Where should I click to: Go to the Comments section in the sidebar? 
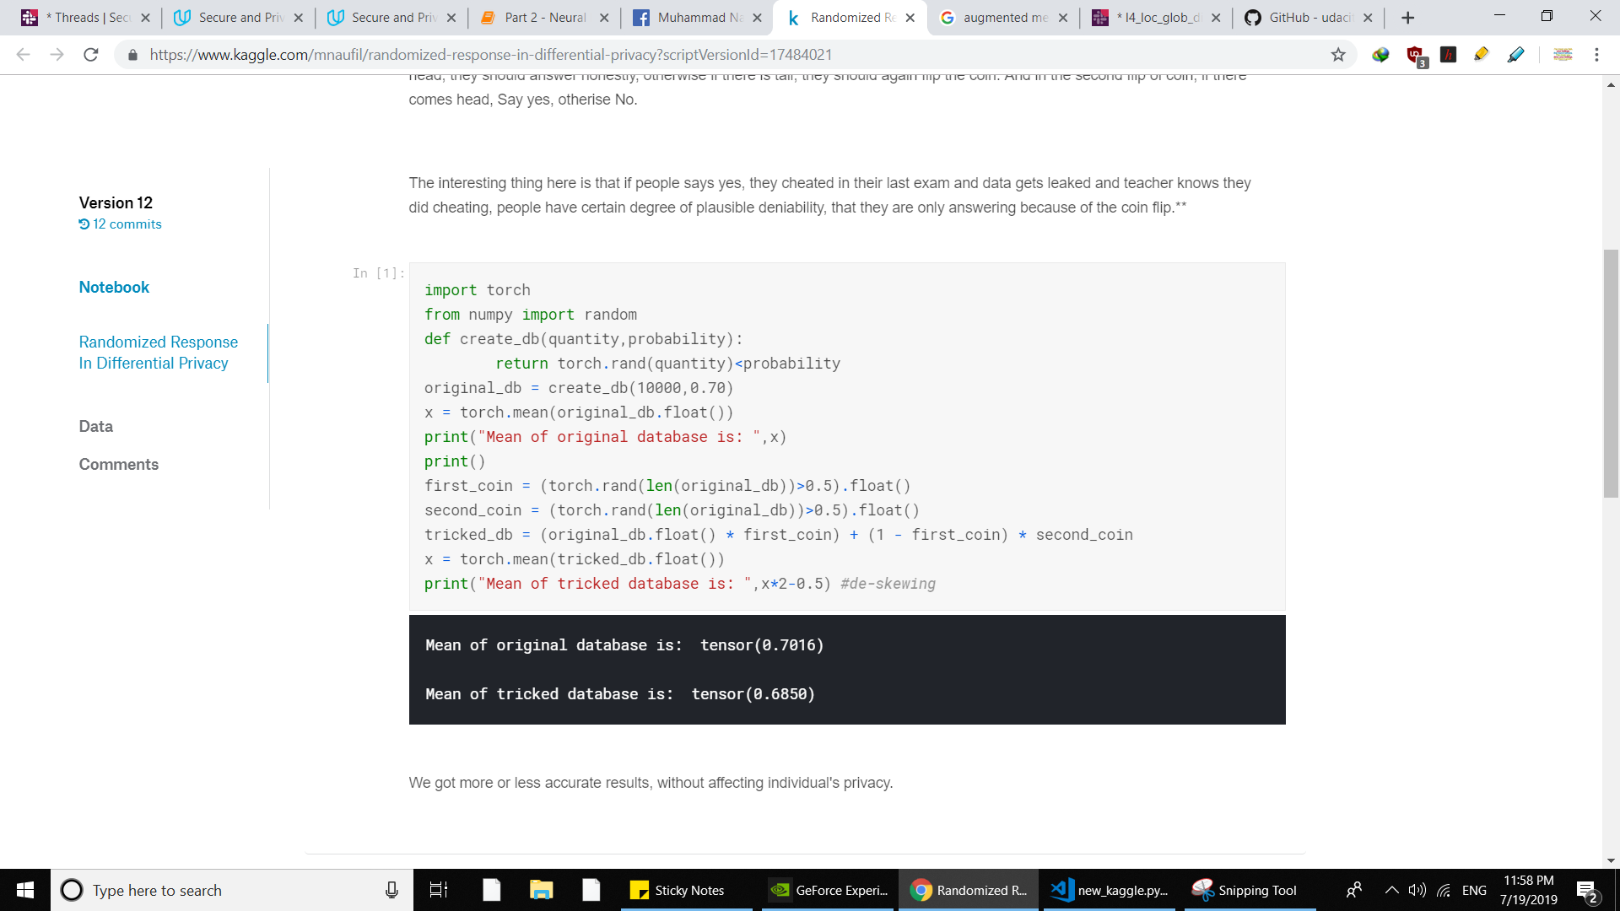coord(118,465)
